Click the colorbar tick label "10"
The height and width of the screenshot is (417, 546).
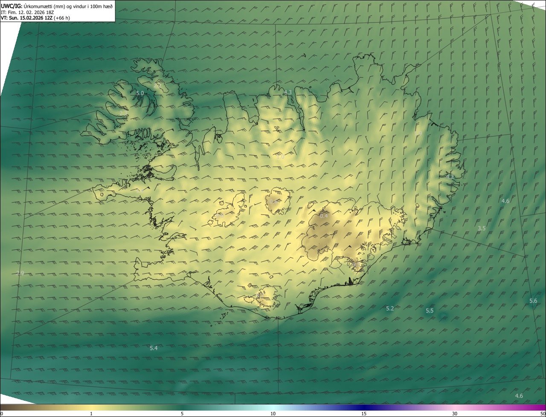pyautogui.click(x=273, y=414)
